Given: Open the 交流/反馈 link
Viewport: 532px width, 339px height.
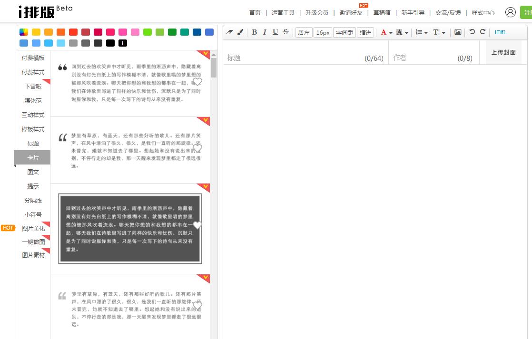Looking at the screenshot, I should (448, 12).
